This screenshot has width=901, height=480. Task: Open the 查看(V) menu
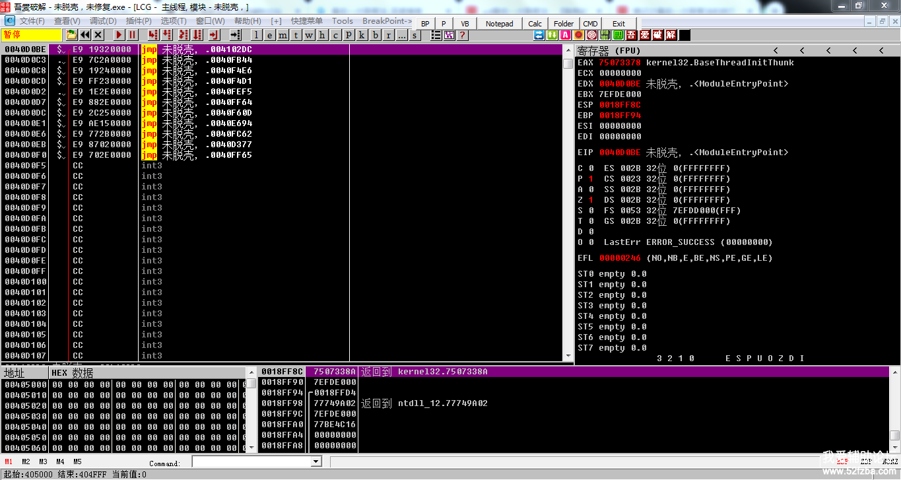pyautogui.click(x=67, y=20)
